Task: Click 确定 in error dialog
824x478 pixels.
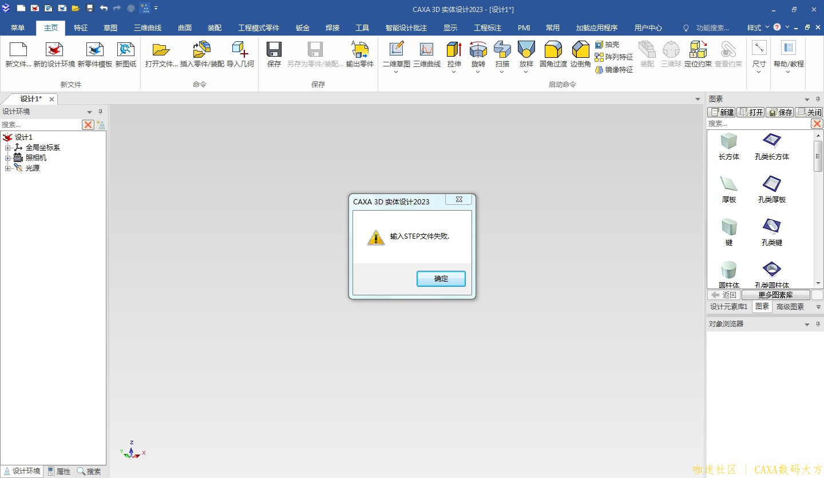Action: [441, 279]
